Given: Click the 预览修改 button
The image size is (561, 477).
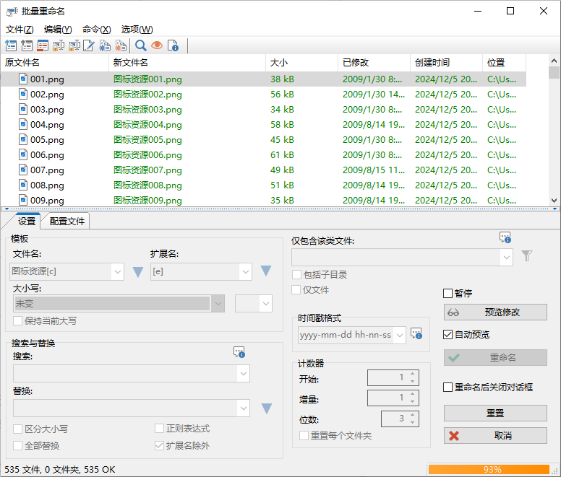Looking at the screenshot, I should [x=495, y=312].
